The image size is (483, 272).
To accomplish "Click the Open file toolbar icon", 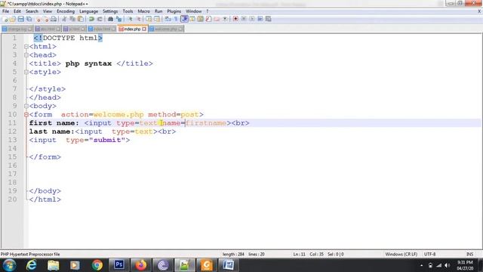I will click(13, 19).
